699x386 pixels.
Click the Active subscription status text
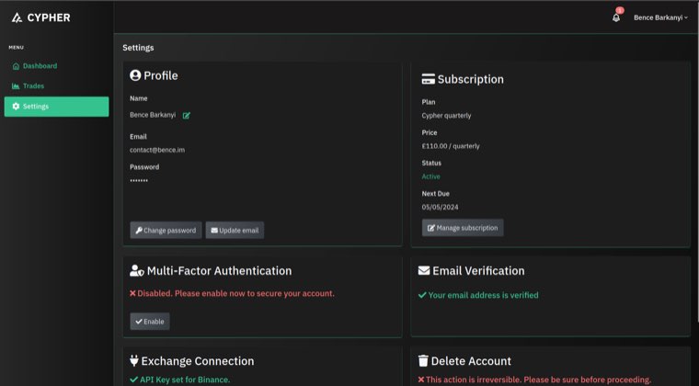pyautogui.click(x=430, y=176)
